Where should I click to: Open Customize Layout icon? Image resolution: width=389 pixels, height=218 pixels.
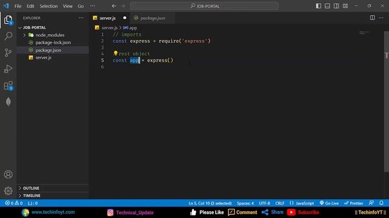(x=345, y=6)
